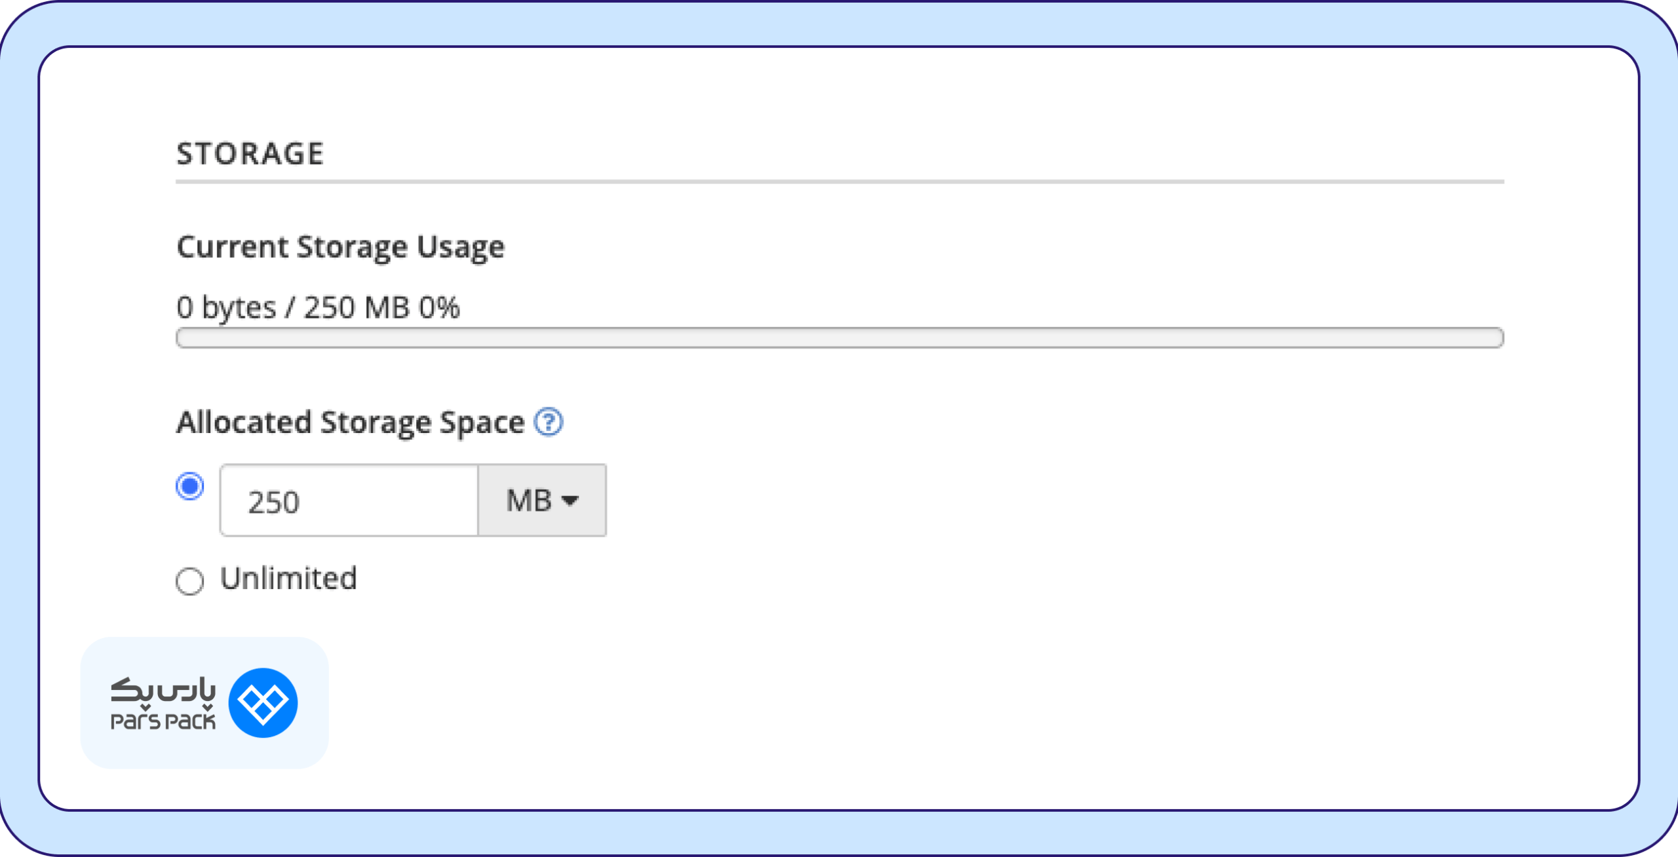
Task: Expand the MB unit dropdown
Action: pyautogui.click(x=542, y=501)
